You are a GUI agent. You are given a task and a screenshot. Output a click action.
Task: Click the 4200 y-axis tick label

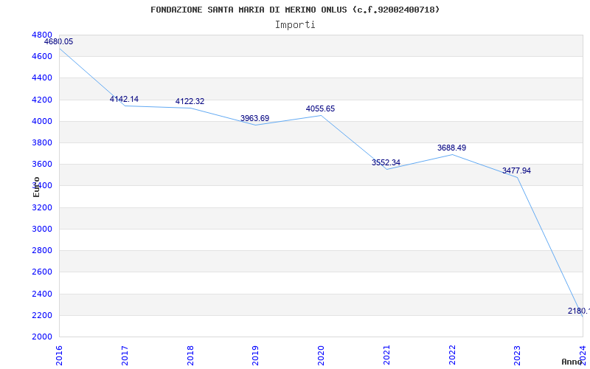42,100
